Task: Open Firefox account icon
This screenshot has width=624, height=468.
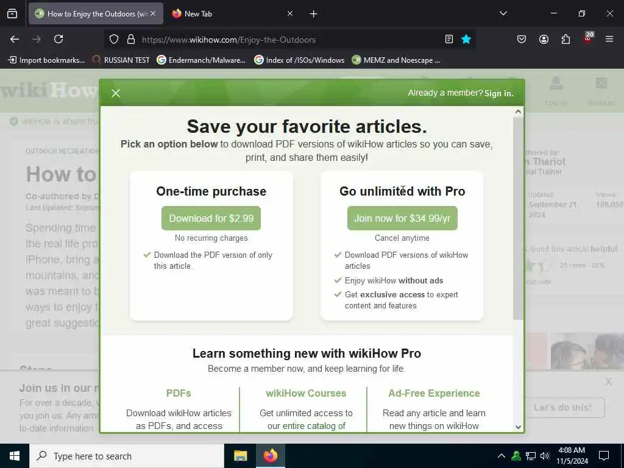Action: coord(544,39)
